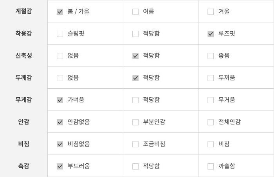The height and width of the screenshot is (177, 274).
Task: Uncheck the 가벼움 weight checkbox
Action: point(60,100)
